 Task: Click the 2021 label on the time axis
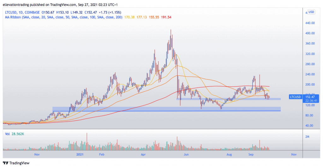(80, 154)
